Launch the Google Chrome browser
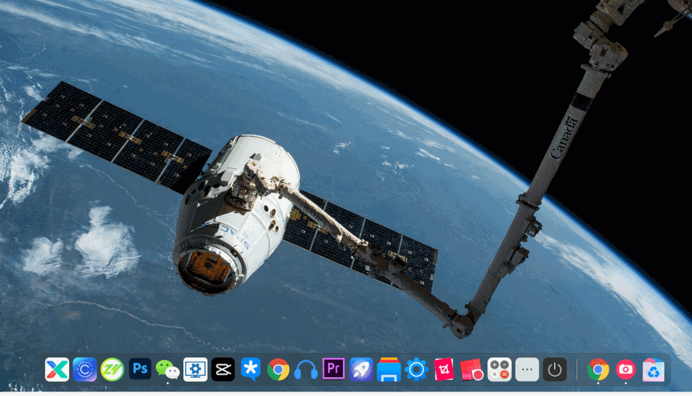 pyautogui.click(x=278, y=370)
